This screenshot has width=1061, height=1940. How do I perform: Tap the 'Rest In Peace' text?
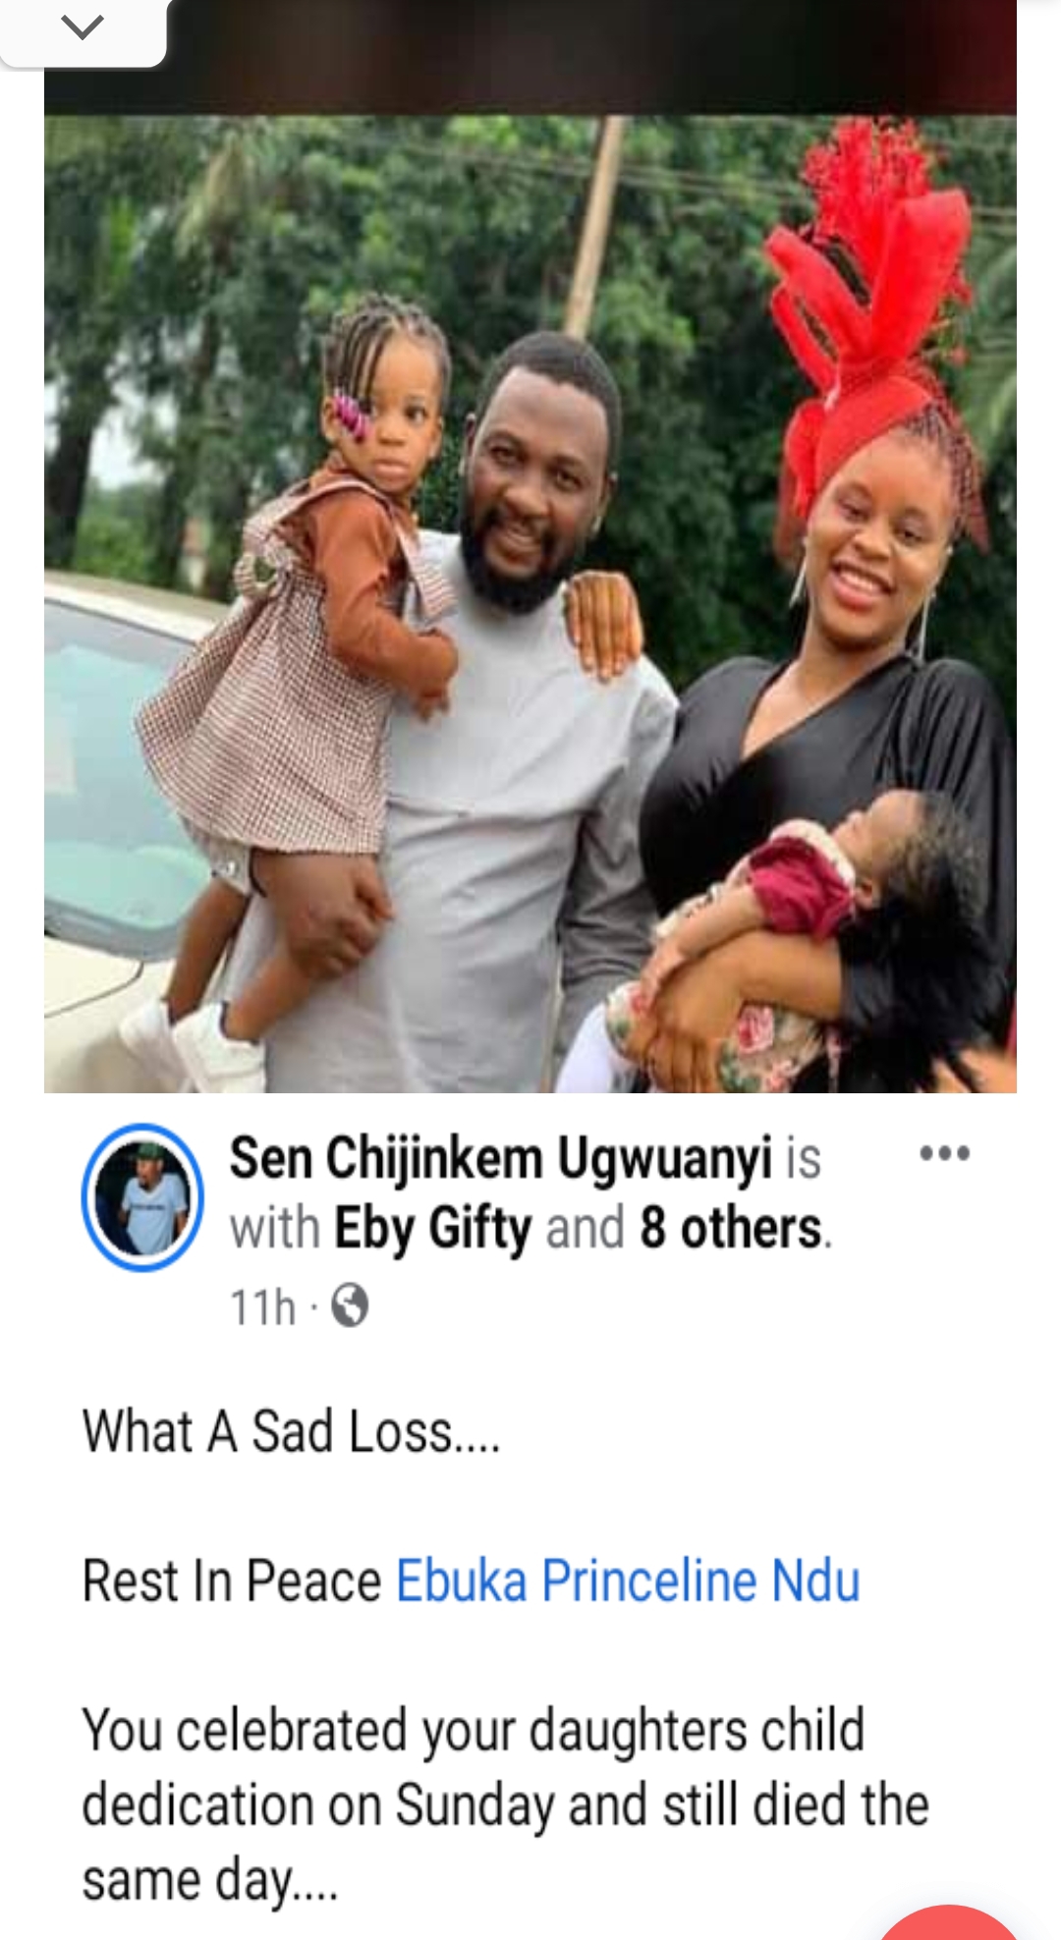coord(232,1580)
